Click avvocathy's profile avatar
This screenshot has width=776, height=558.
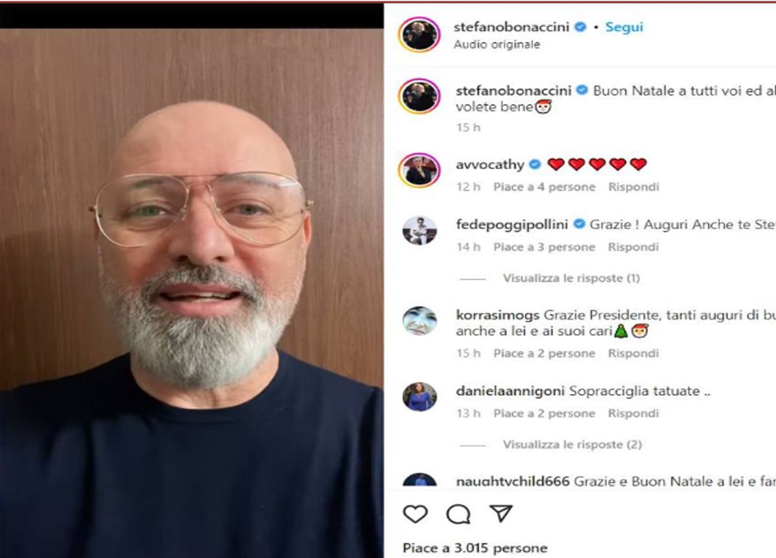pos(419,170)
